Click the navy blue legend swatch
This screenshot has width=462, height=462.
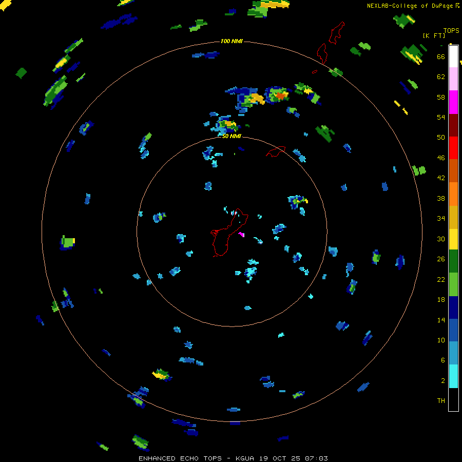tap(453, 307)
